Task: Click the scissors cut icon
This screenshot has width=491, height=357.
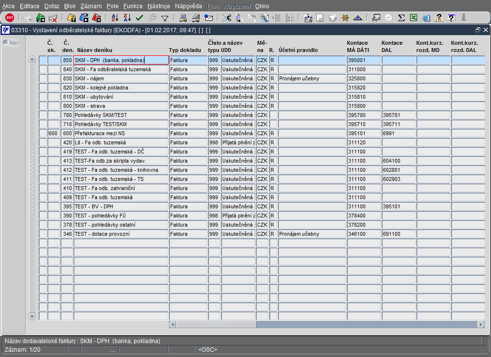Action: click(x=226, y=18)
